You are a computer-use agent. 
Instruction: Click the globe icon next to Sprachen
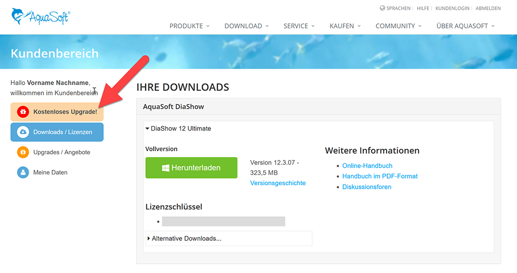[x=382, y=8]
